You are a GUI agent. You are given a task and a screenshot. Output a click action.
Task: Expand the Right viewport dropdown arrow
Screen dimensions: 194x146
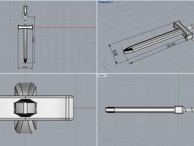(106, 75)
